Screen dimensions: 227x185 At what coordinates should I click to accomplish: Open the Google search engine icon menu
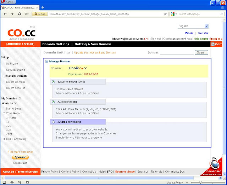174,14
